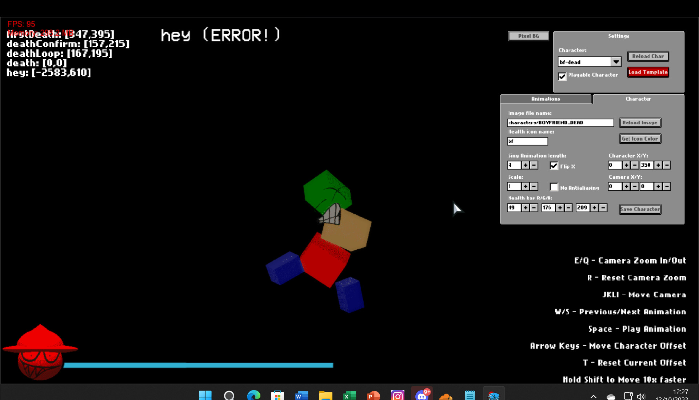Switch to the Animations tab
The width and height of the screenshot is (699, 400).
pos(546,99)
